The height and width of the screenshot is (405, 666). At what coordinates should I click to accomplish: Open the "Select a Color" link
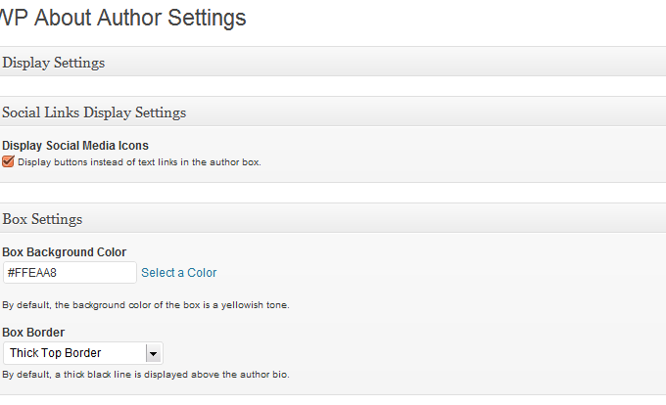179,273
